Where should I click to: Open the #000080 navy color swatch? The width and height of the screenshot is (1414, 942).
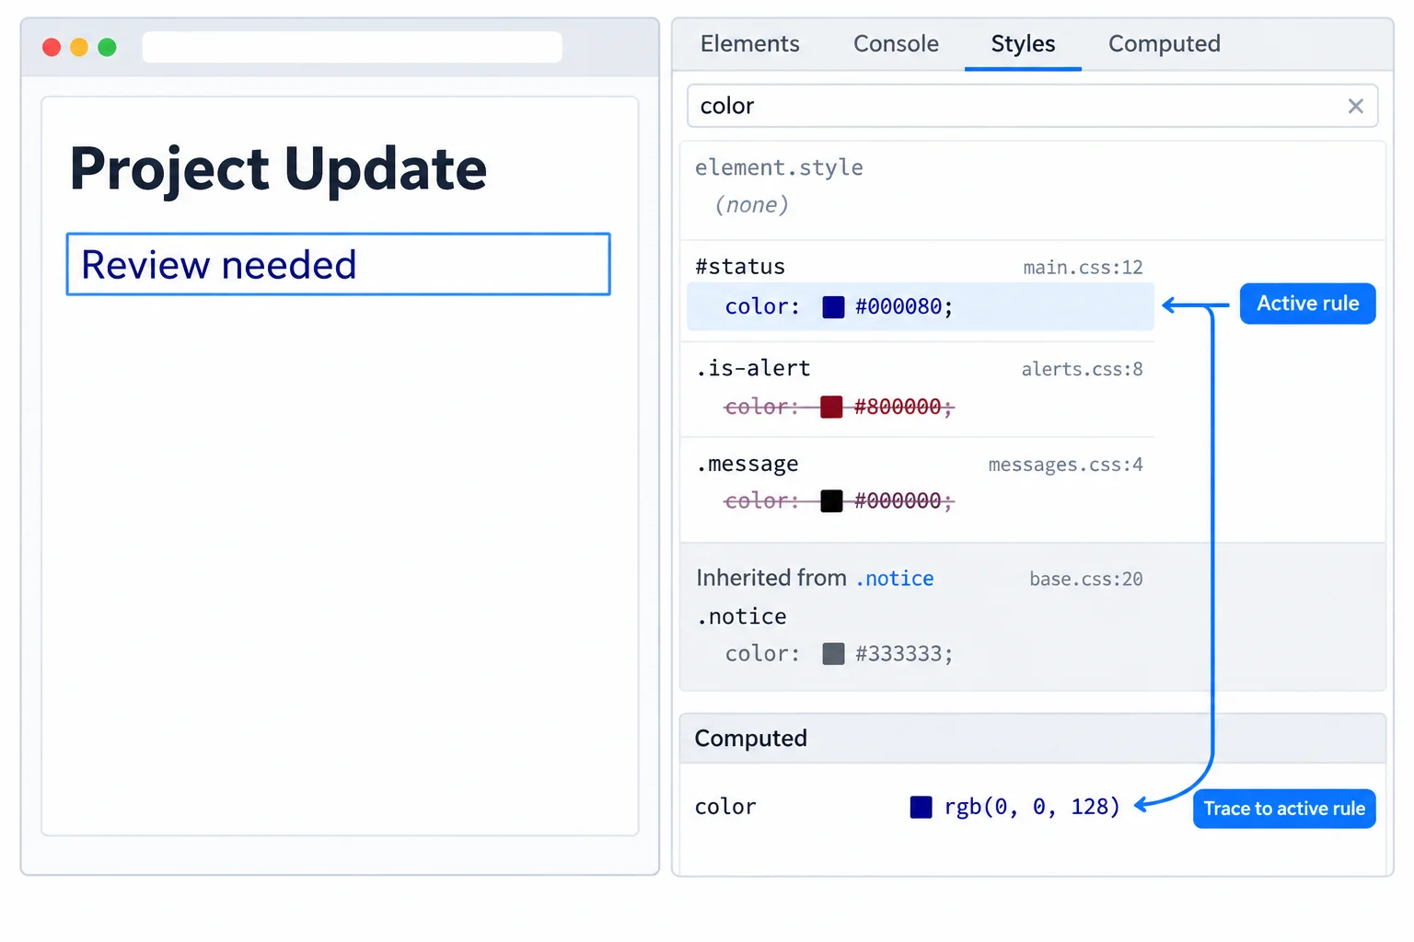click(x=833, y=307)
